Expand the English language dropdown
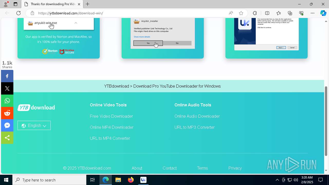 tap(34, 125)
